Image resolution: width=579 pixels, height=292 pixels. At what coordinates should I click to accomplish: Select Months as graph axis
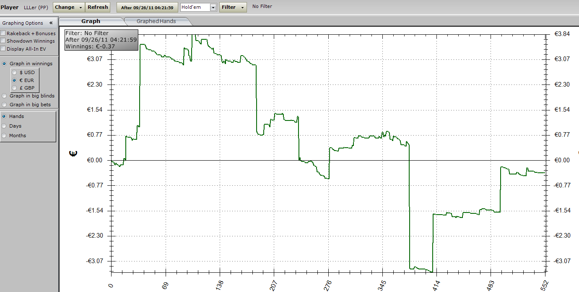pos(5,136)
